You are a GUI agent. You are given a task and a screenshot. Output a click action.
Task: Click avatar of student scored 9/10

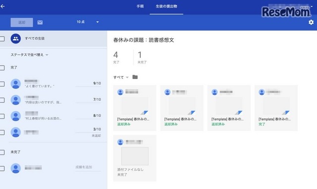click(16, 84)
